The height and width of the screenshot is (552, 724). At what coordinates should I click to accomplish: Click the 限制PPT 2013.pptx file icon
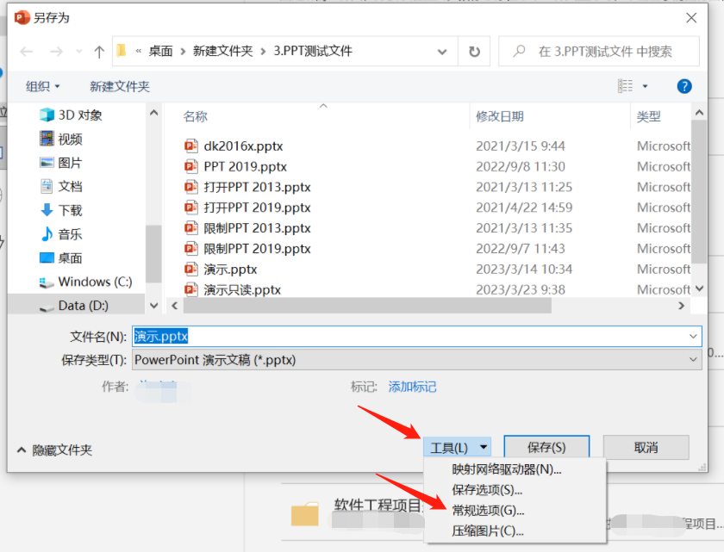point(190,228)
